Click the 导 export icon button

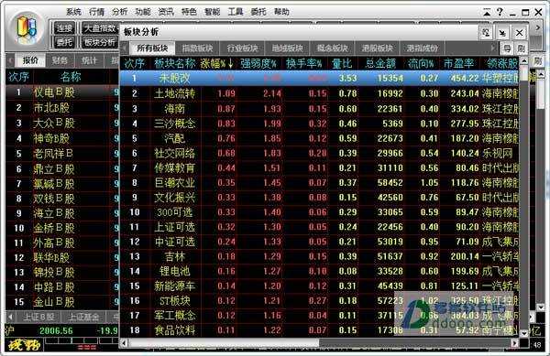tap(507, 49)
